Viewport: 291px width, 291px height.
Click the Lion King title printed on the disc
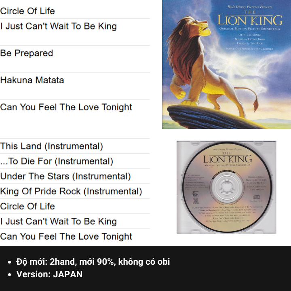coord(228,158)
